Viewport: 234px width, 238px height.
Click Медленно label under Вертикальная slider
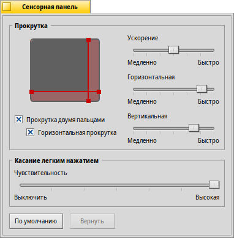pyautogui.click(x=142, y=140)
